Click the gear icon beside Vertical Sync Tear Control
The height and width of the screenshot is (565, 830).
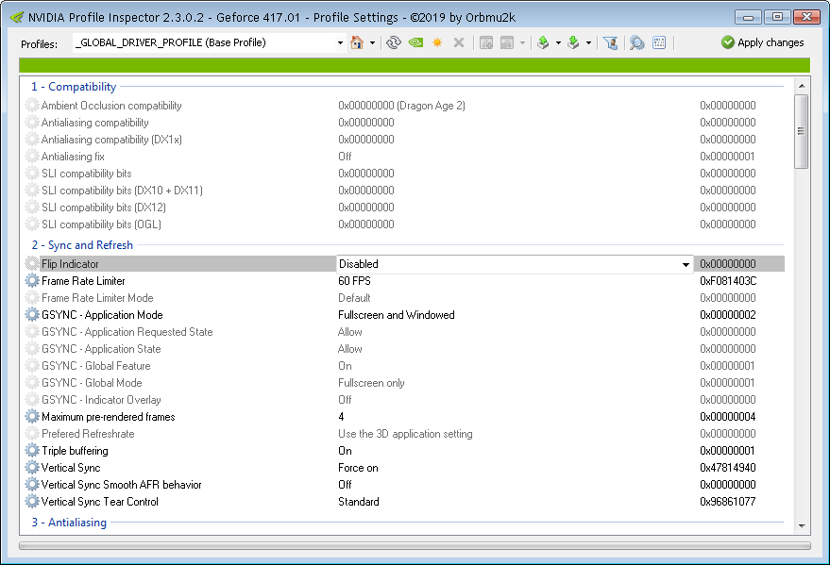32,501
